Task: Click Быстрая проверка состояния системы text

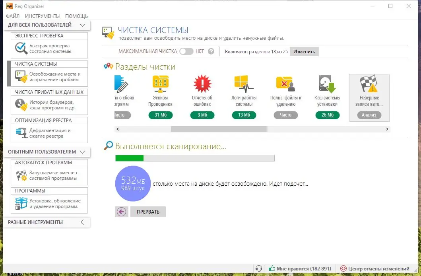Action: click(x=50, y=49)
